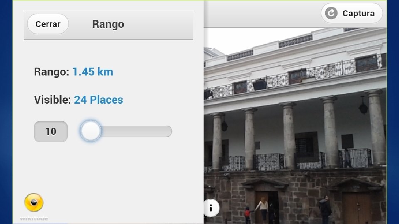Image resolution: width=399 pixels, height=224 pixels.
Task: Click the upper balcony in the camera view
Action: [295, 76]
